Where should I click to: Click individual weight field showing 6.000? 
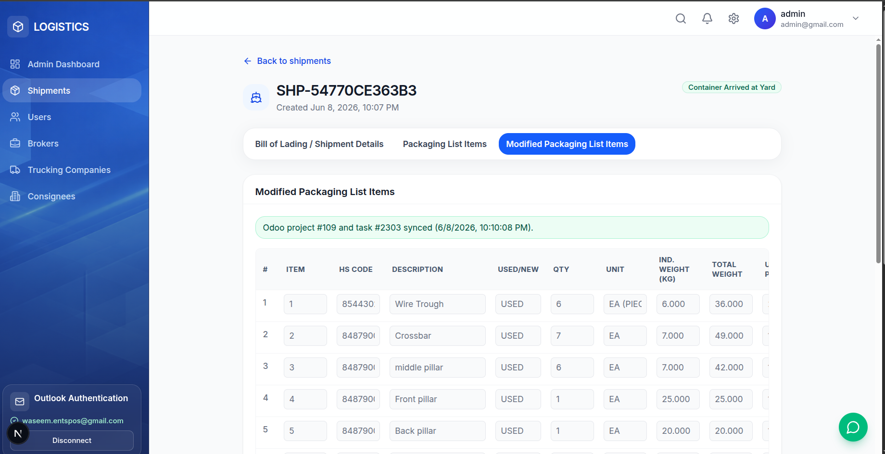point(678,304)
